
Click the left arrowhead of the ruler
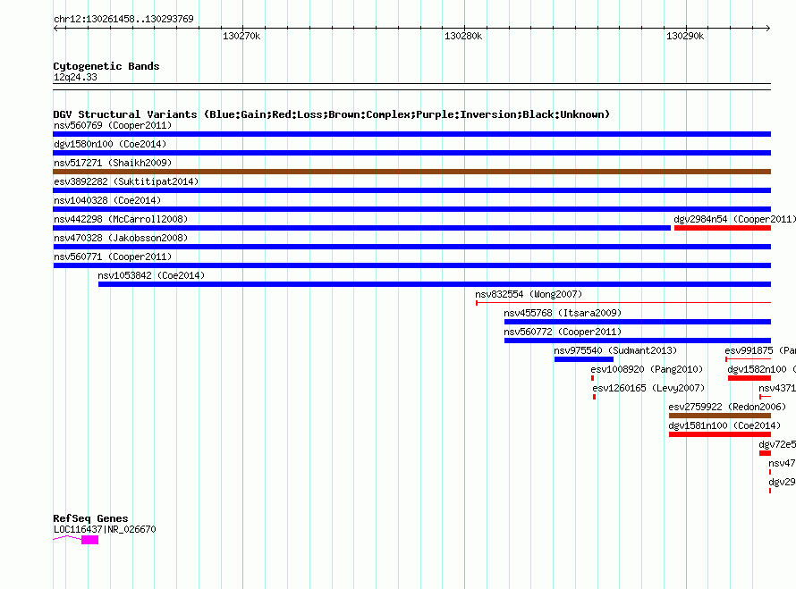(55, 28)
